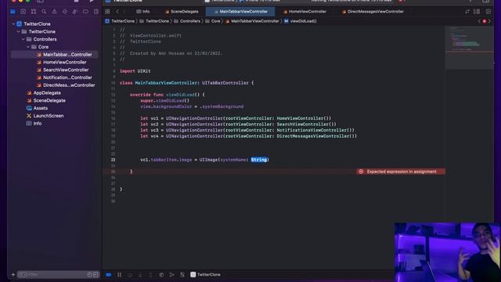Open the Project navigator folder icon
Image resolution: width=501 pixels, height=282 pixels.
click(13, 12)
